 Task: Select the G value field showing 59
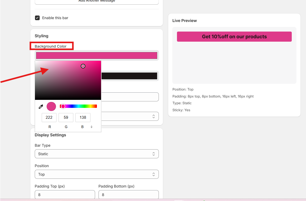coord(66,117)
